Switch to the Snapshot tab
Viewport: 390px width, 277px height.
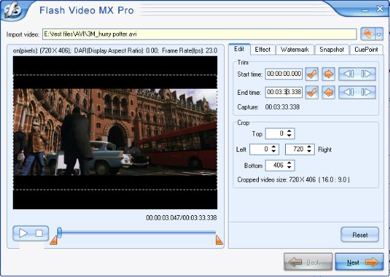(331, 50)
